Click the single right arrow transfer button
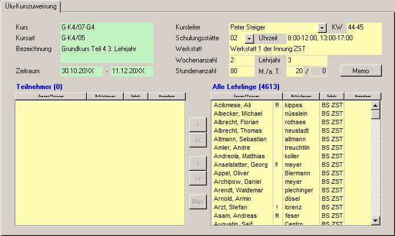Viewport: 395px width, 236px height. coord(197,163)
